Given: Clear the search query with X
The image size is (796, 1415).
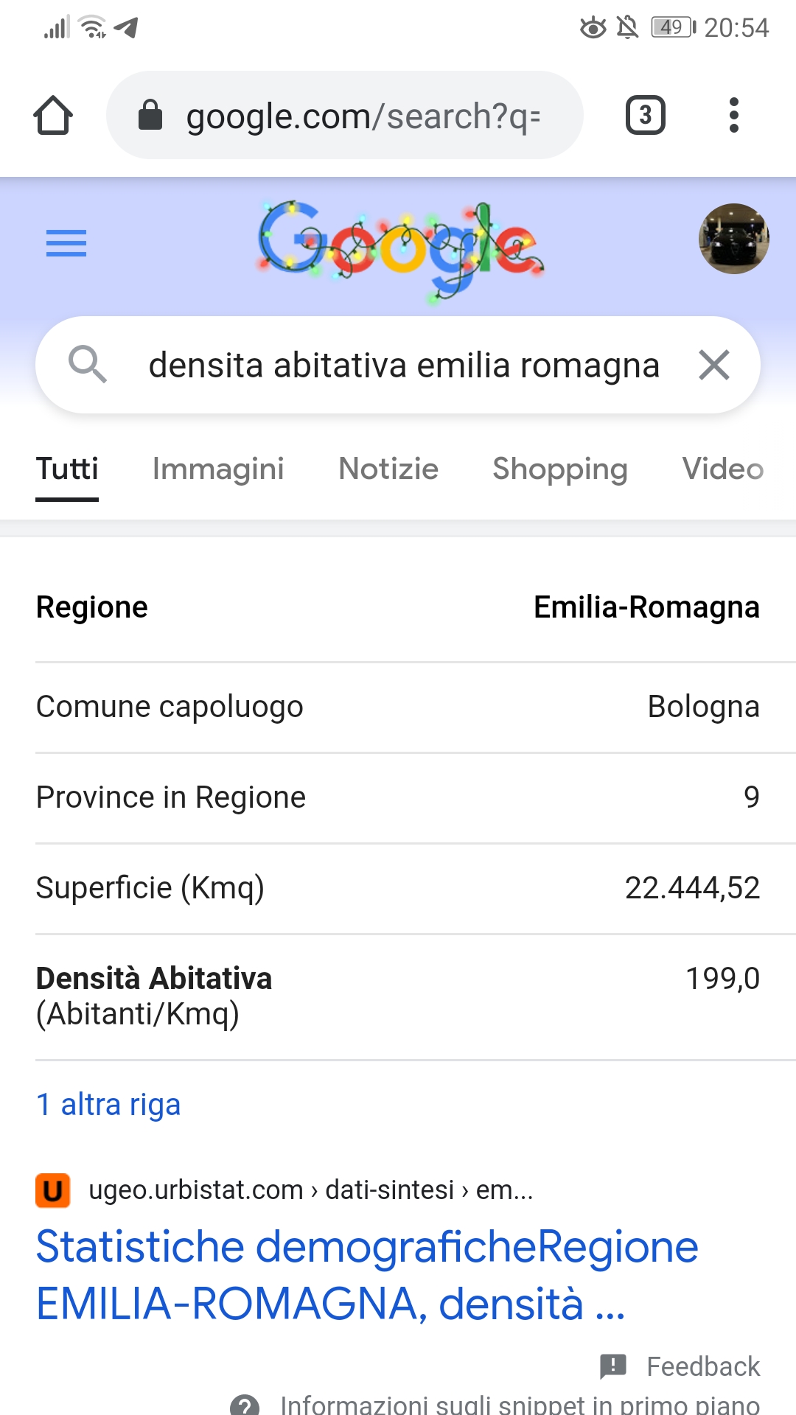Looking at the screenshot, I should 713,365.
